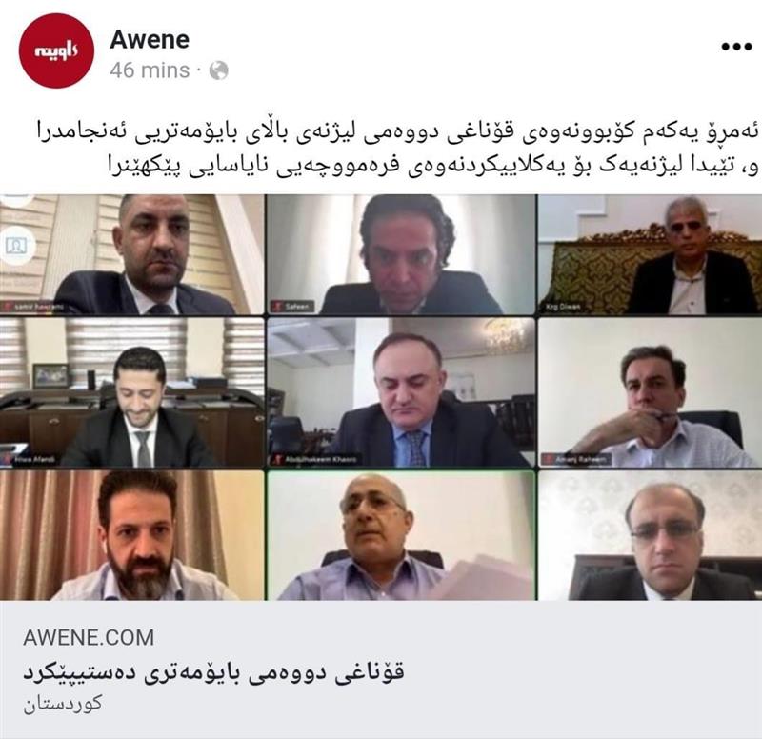
Task: Select the Safeen video tile
Action: click(x=401, y=254)
